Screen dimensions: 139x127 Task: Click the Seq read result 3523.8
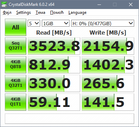click(54, 46)
